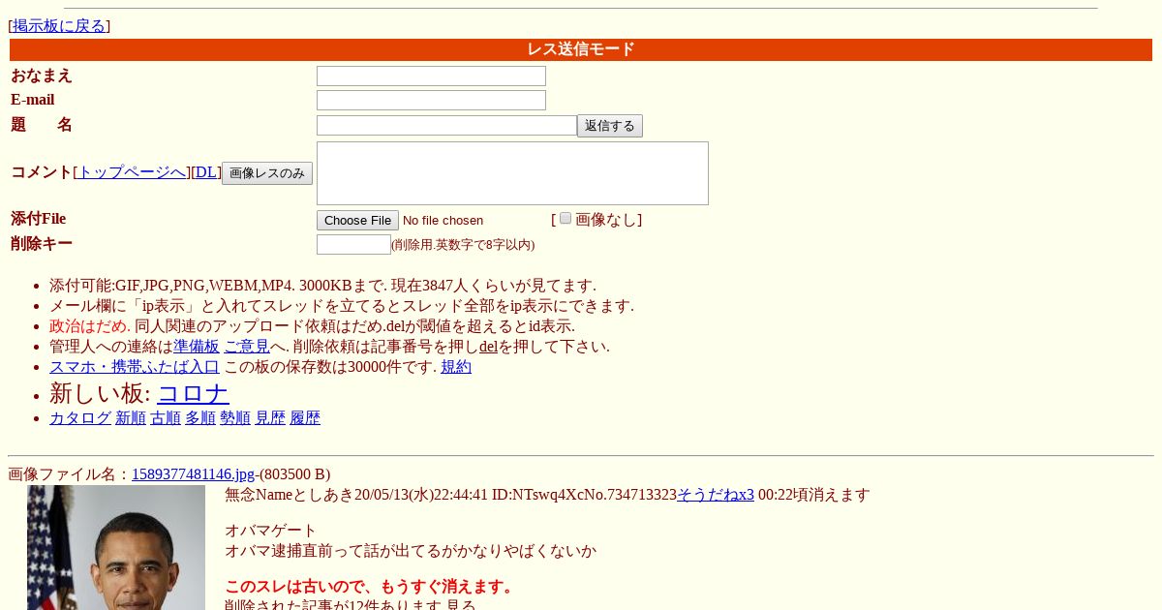Click the Choose File button
Viewport: 1162px width, 610px height.
click(357, 220)
